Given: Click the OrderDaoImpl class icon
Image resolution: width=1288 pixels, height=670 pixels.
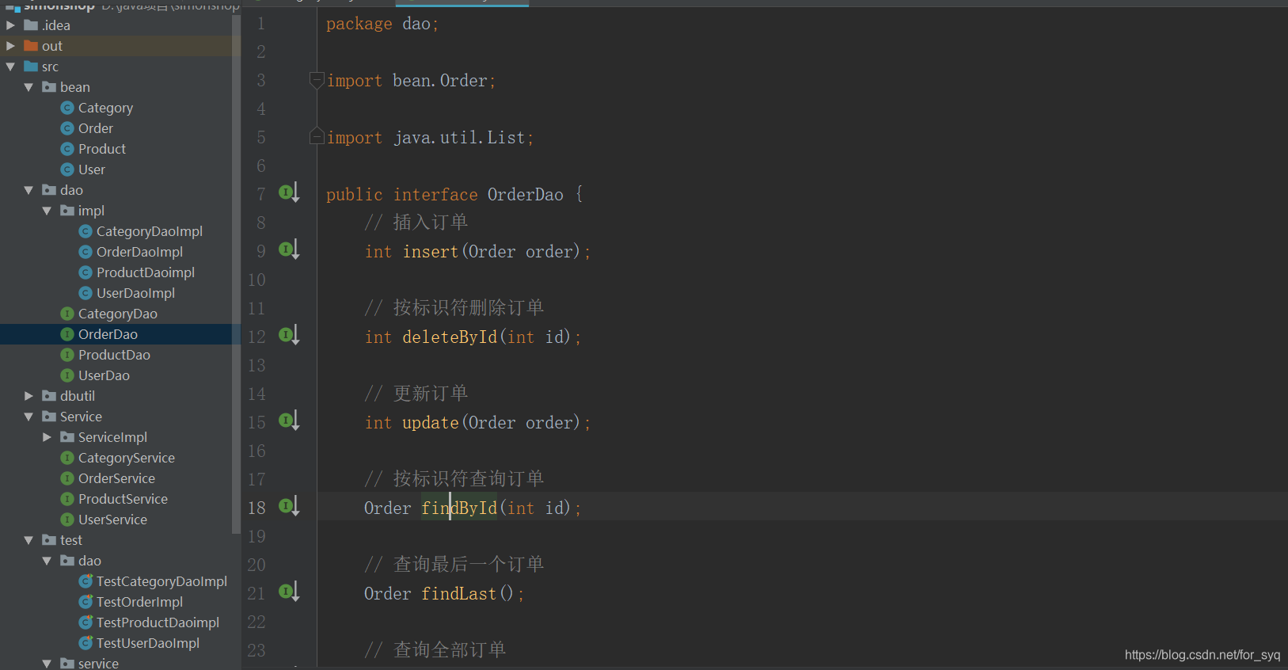Looking at the screenshot, I should (85, 252).
